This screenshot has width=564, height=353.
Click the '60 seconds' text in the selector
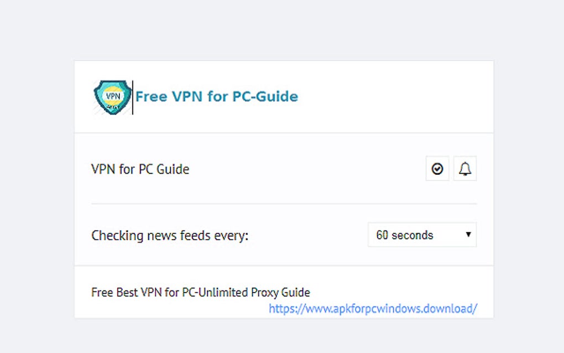pyautogui.click(x=404, y=235)
